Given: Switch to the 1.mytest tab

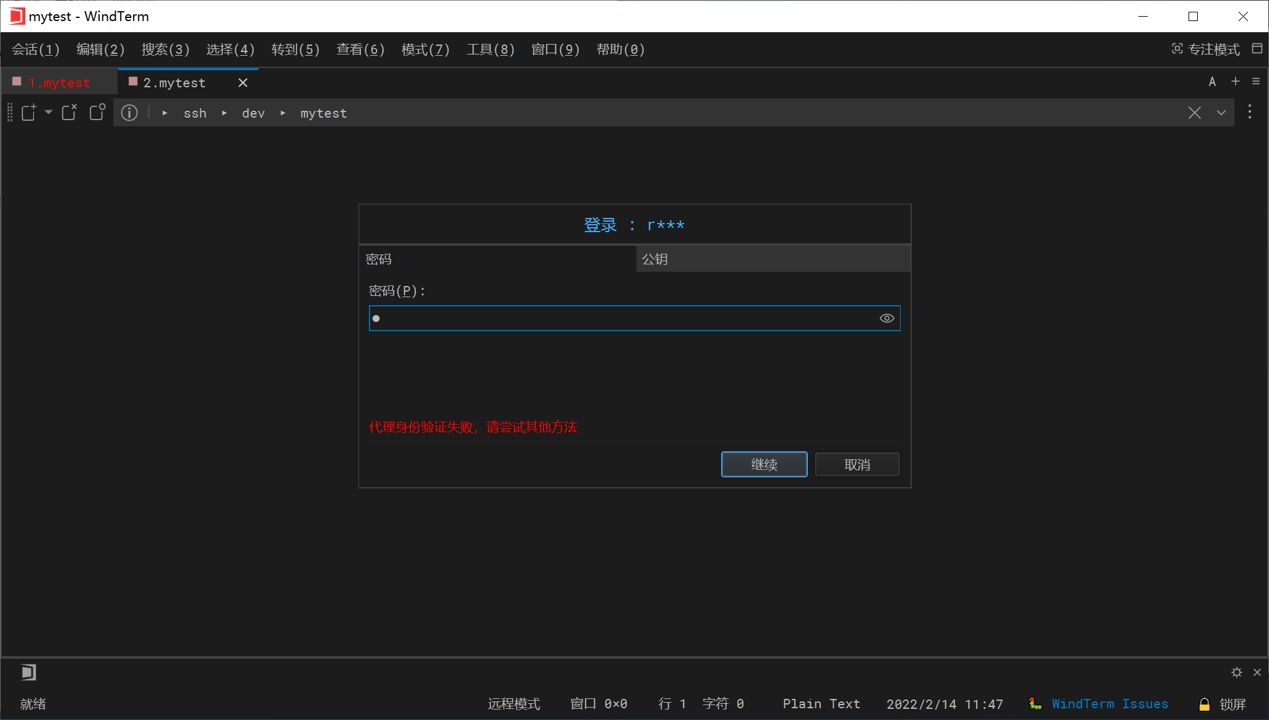Looking at the screenshot, I should [59, 82].
